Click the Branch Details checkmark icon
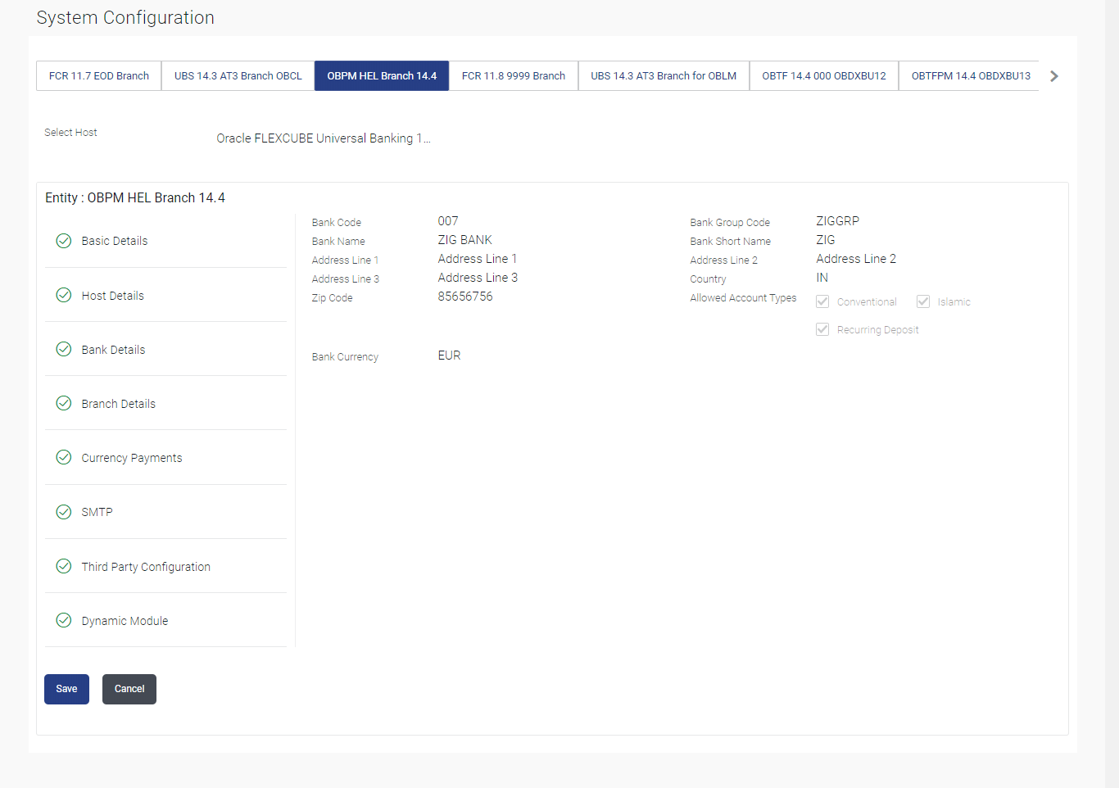Screen dimensions: 1119x788 click(64, 403)
